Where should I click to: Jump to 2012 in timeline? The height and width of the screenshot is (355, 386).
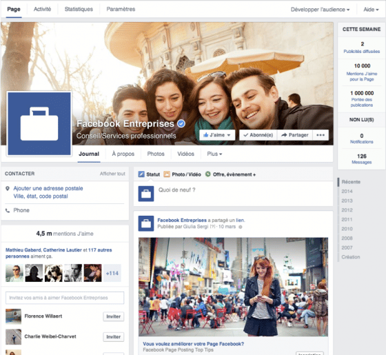(x=347, y=210)
